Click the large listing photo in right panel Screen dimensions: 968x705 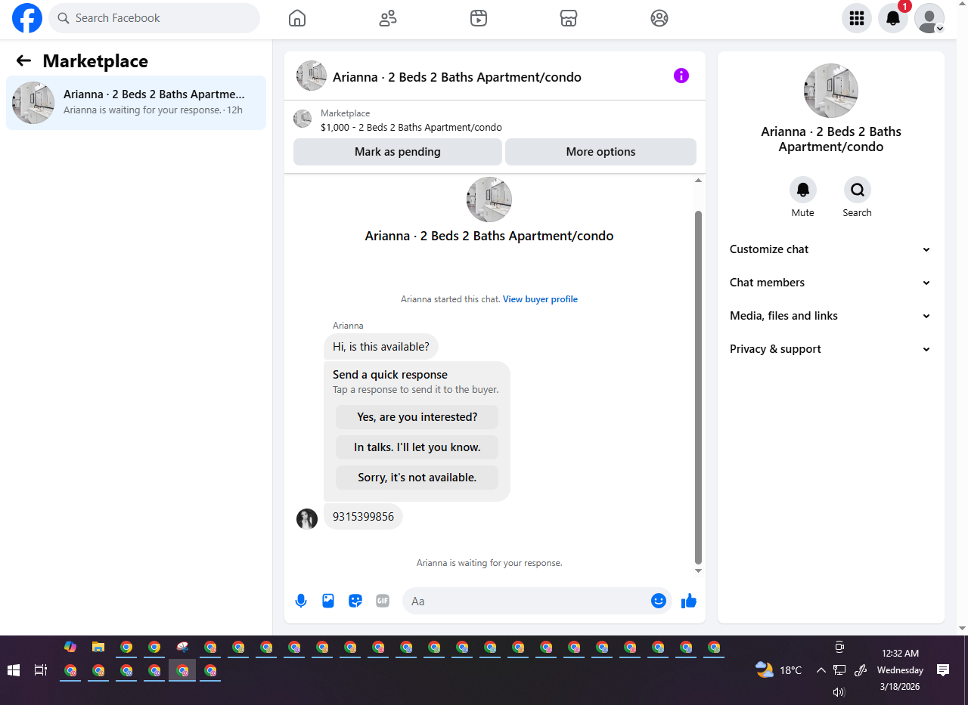click(x=831, y=91)
